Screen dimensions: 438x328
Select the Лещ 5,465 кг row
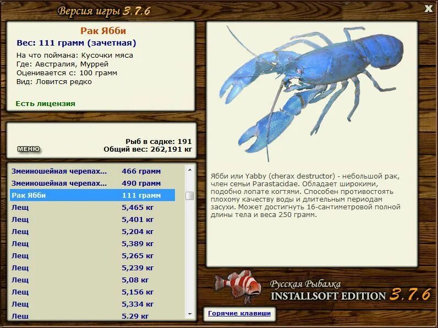click(92, 208)
